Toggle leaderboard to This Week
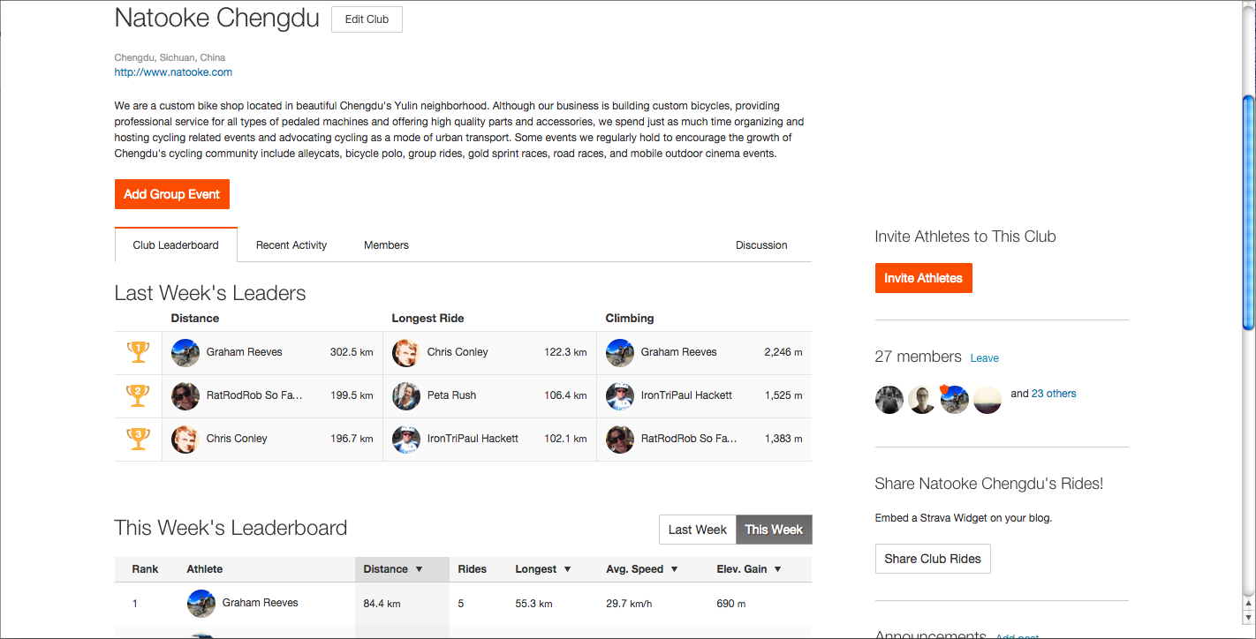The image size is (1256, 639). click(774, 530)
